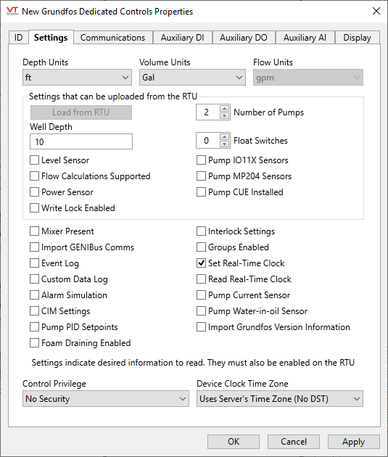The height and width of the screenshot is (457, 388).
Task: Check Foam Draining Enabled
Action: point(34,342)
